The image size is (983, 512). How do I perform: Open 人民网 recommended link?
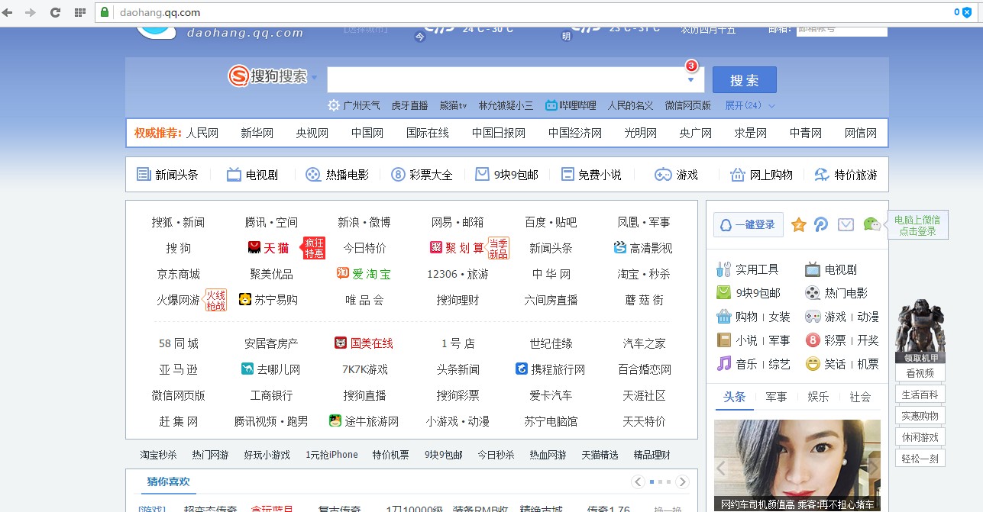[202, 133]
